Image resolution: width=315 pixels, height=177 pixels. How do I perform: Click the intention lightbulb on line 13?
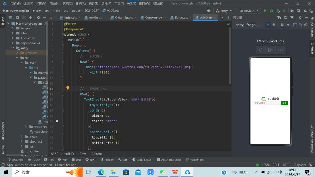[68, 88]
